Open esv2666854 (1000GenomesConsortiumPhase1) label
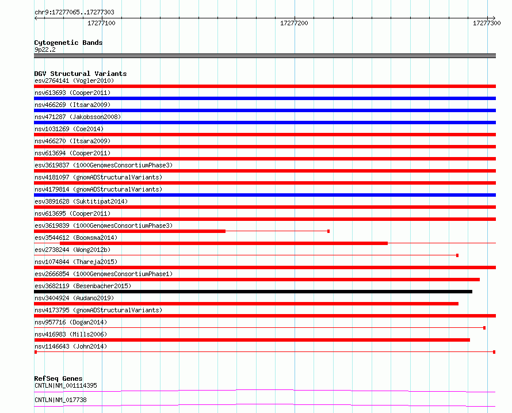512x413 pixels. 104,274
